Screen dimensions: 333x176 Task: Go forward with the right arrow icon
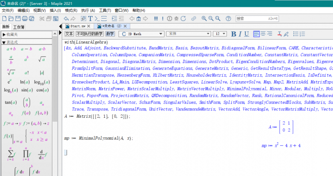(145, 19)
